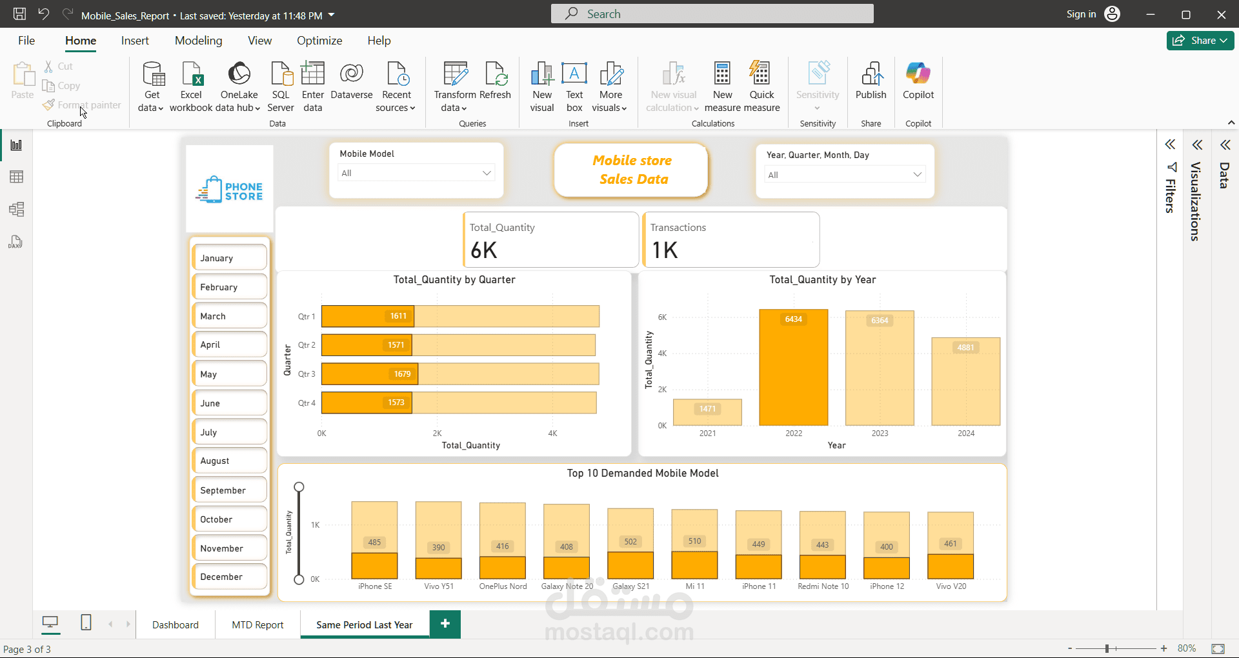1239x658 pixels.
Task: Click the Save icon in title bar
Action: tap(19, 14)
